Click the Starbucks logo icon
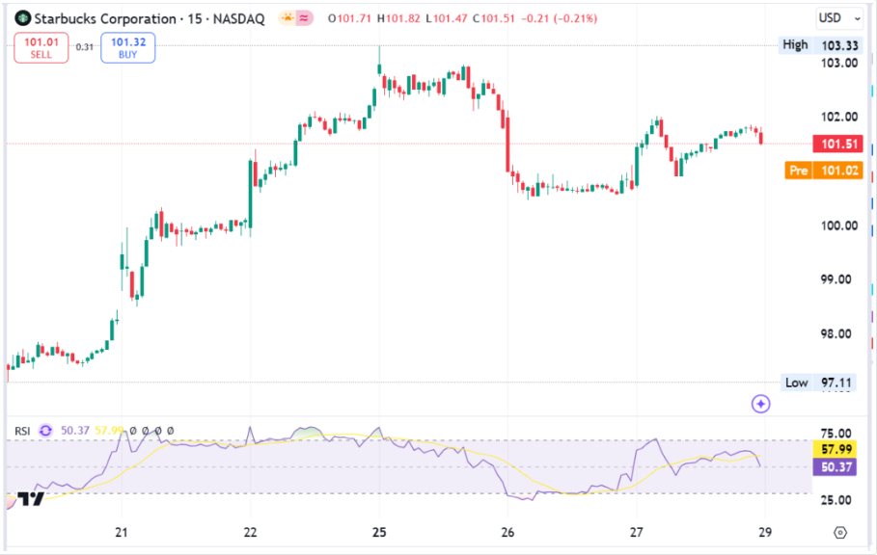The height and width of the screenshot is (555, 877). (21, 18)
